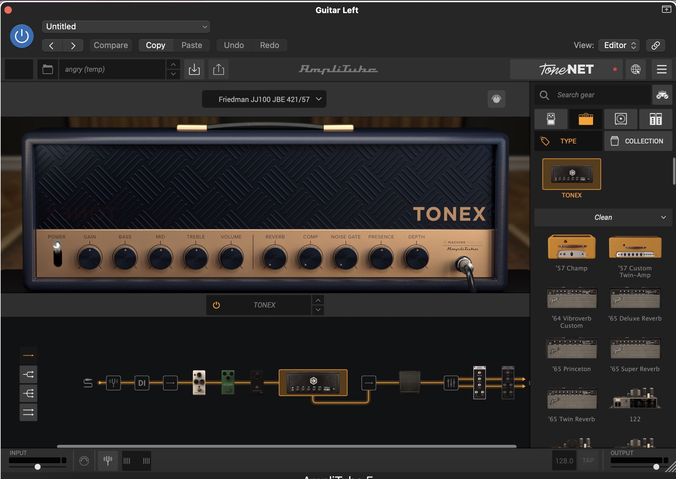Click the Search gear field
Image resolution: width=676 pixels, height=479 pixels.
click(x=592, y=95)
